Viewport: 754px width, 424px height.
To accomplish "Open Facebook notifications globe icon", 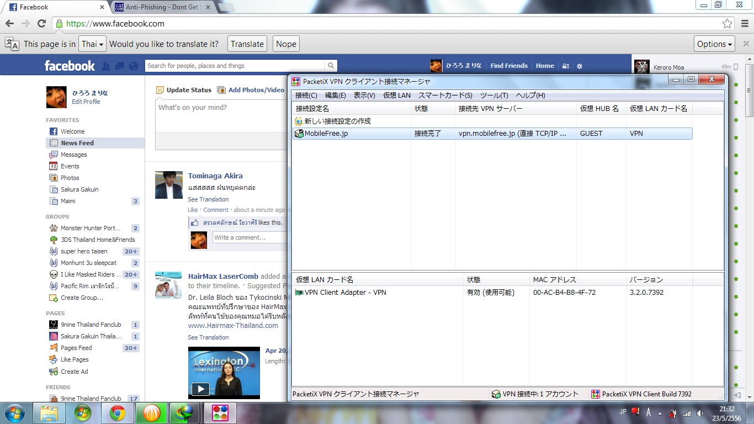I will (133, 66).
